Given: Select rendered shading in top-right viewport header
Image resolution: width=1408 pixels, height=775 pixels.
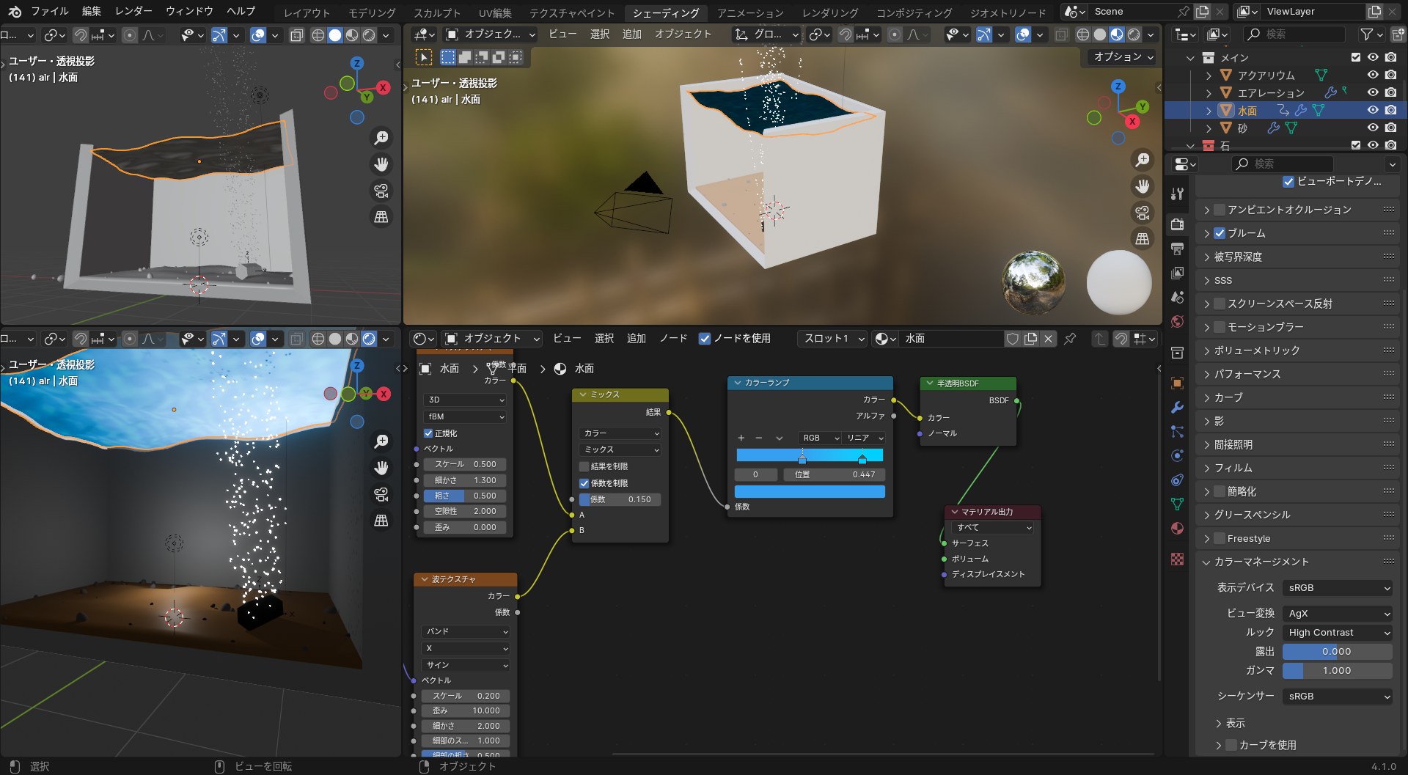Looking at the screenshot, I should pos(1134,34).
